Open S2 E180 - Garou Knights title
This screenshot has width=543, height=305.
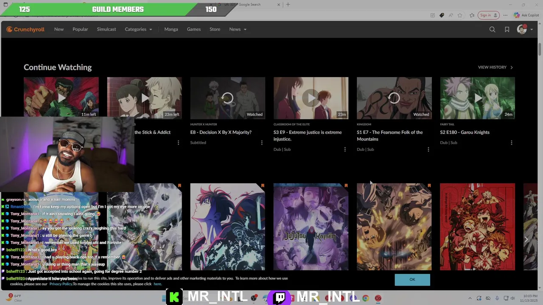click(x=465, y=132)
